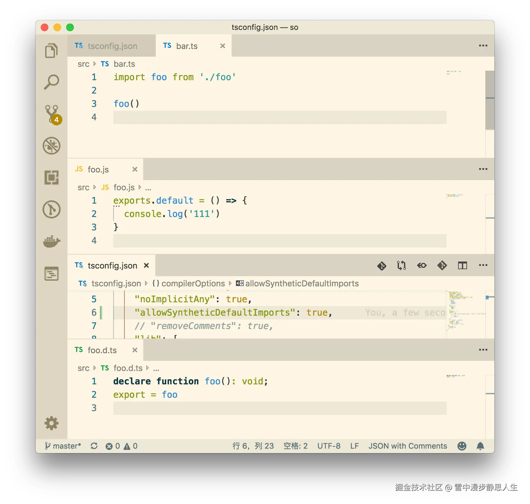The width and height of the screenshot is (530, 504).
Task: Open symbol ellipsis breadcrumb in foo.js editor
Action: [148, 188]
